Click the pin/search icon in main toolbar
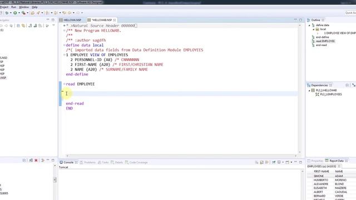 [x=38, y=13]
